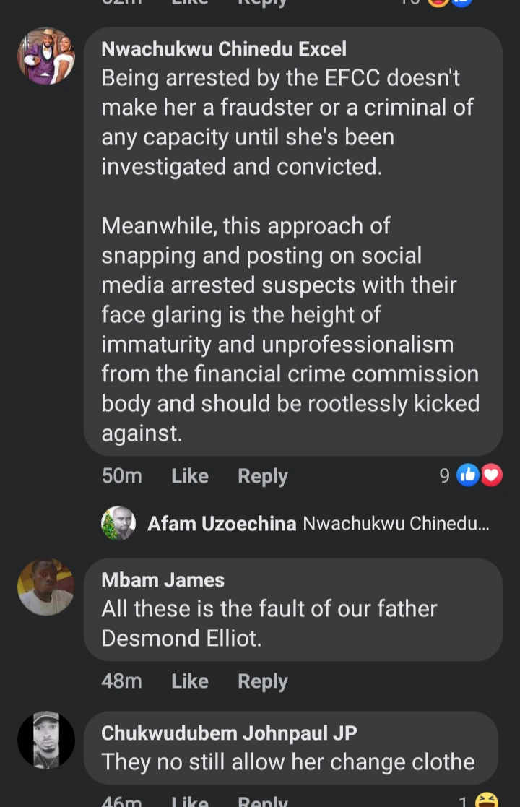Expand Afam Uzoechina's truncated reply
This screenshot has width=520, height=807.
396,524
